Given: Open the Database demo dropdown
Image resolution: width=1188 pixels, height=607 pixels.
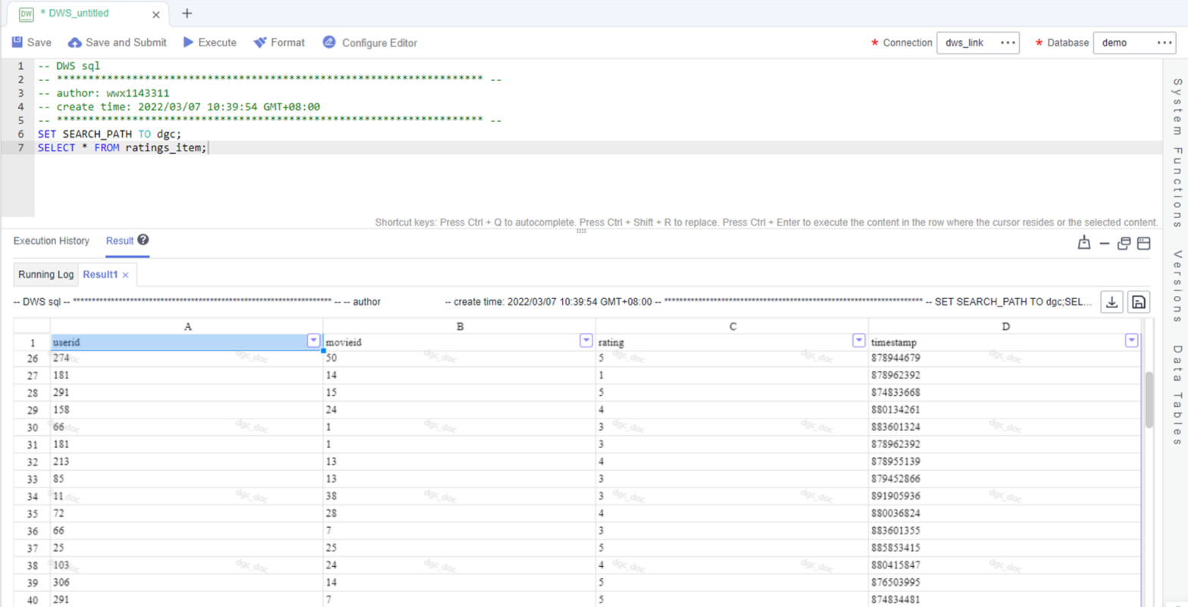Looking at the screenshot, I should pyautogui.click(x=1134, y=43).
